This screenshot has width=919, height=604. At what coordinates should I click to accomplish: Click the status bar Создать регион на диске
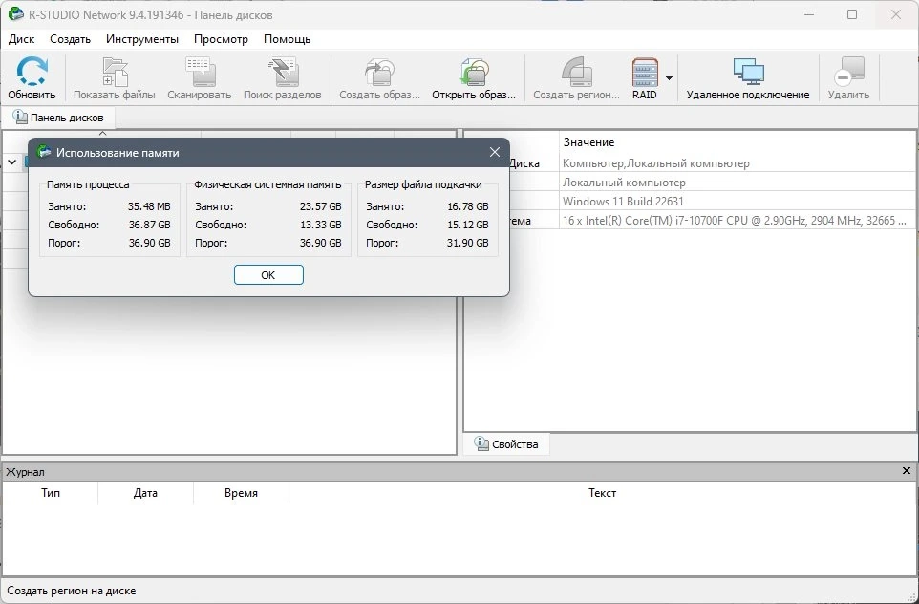pos(72,592)
